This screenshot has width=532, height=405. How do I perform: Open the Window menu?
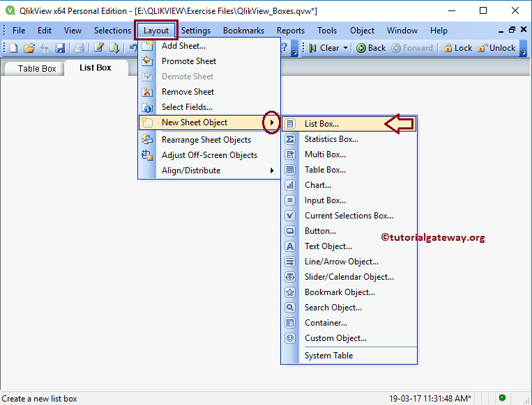[x=402, y=31]
